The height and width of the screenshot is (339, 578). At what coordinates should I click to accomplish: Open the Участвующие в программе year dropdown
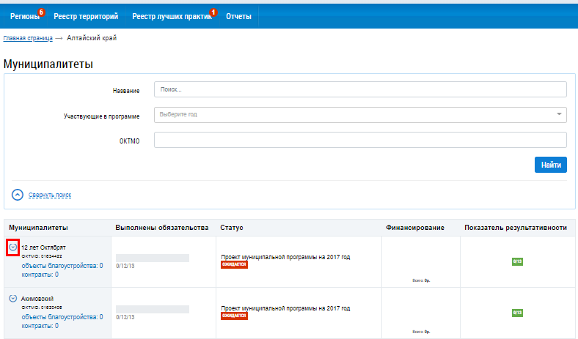click(x=360, y=114)
